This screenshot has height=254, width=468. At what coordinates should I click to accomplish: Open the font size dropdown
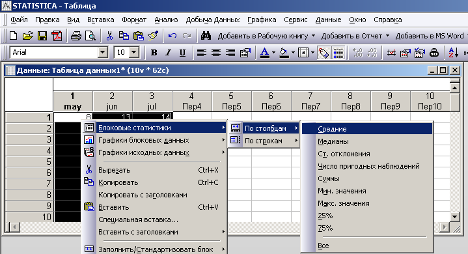coord(134,53)
